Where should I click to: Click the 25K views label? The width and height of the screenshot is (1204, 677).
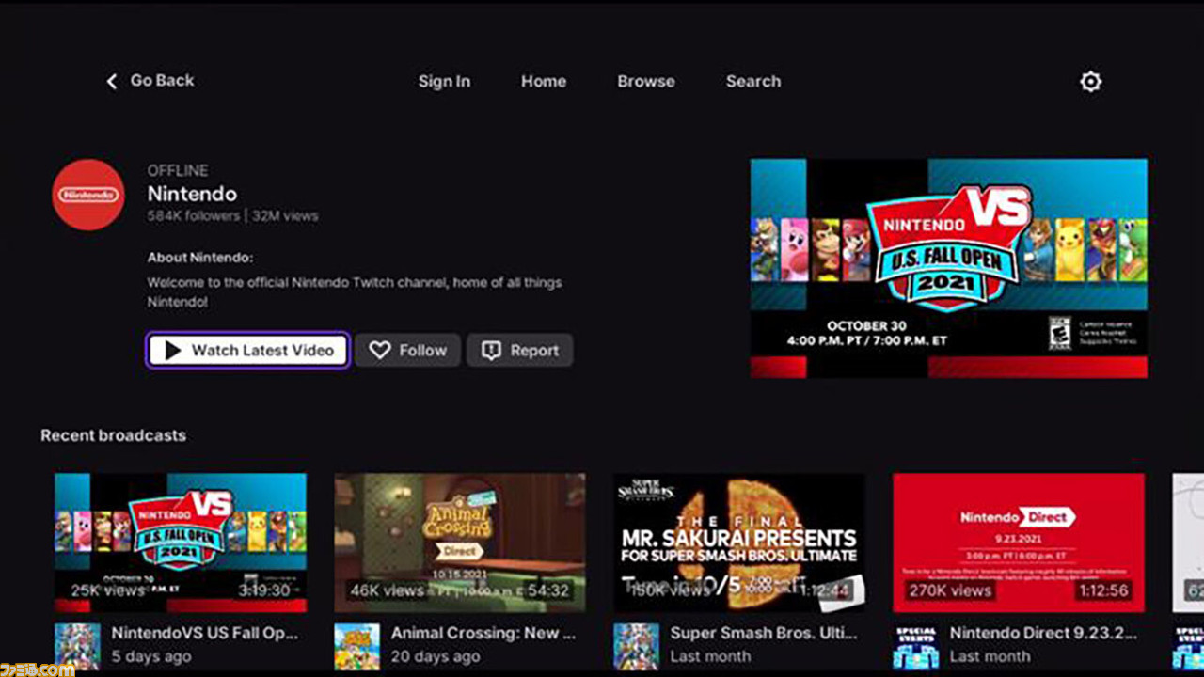point(108,590)
